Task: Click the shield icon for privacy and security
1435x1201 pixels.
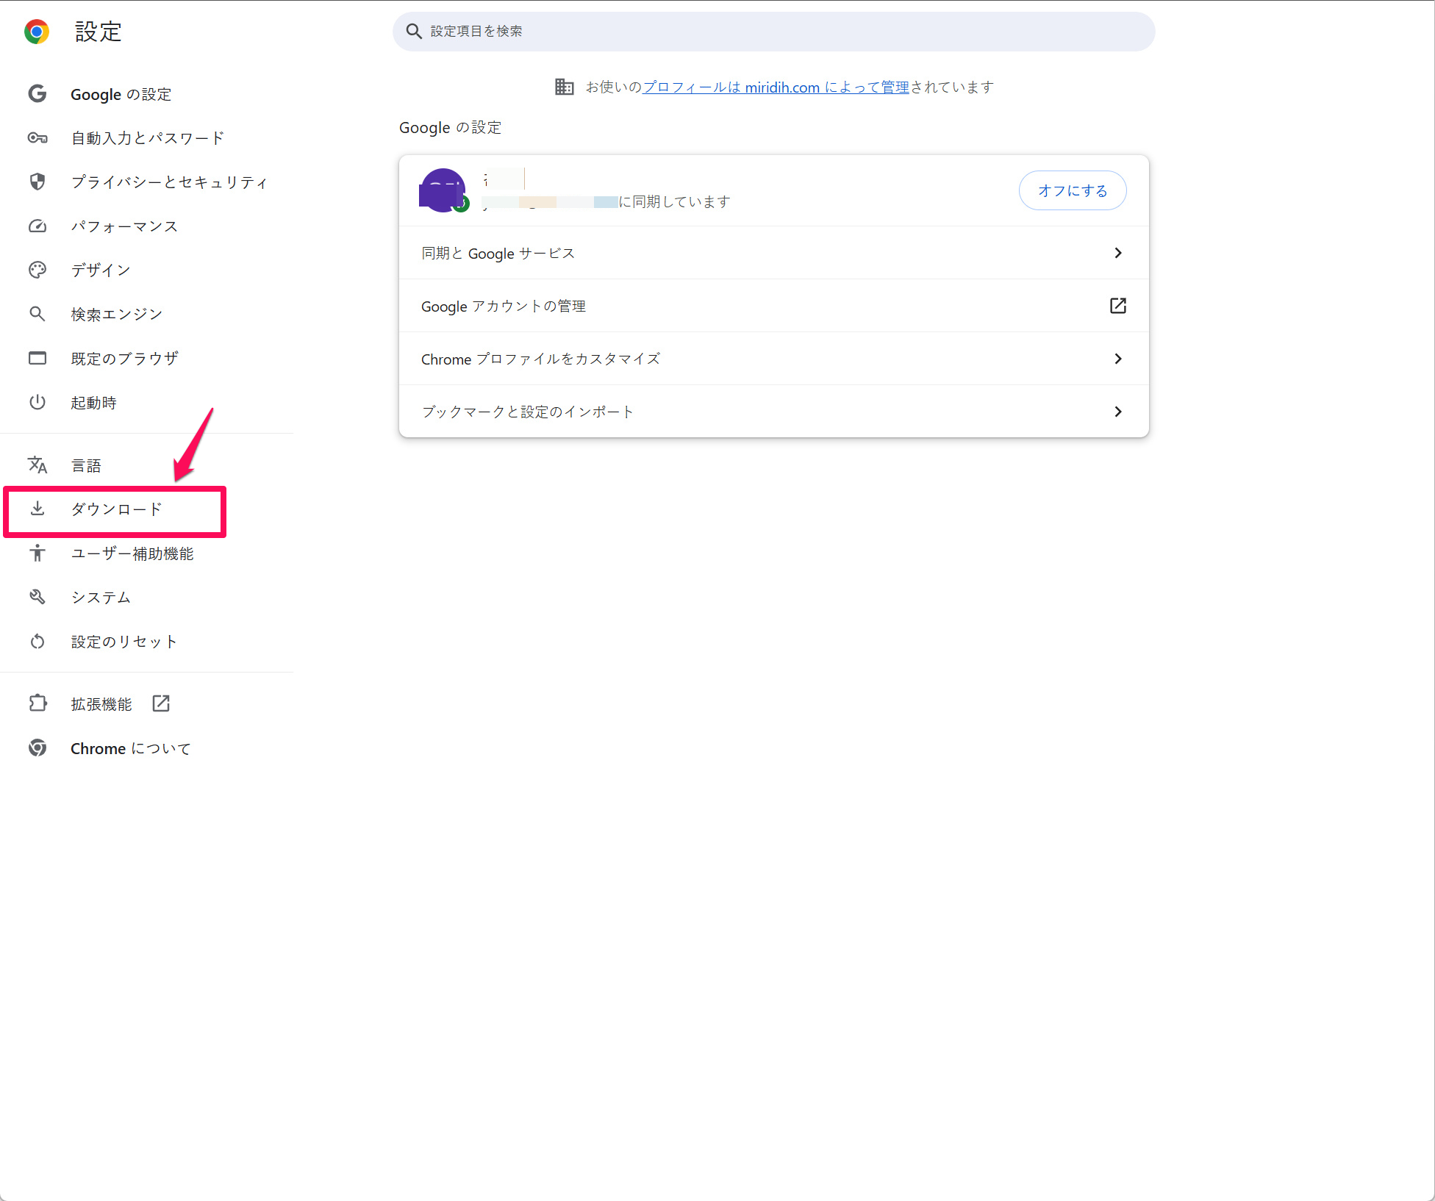Action: (x=37, y=182)
